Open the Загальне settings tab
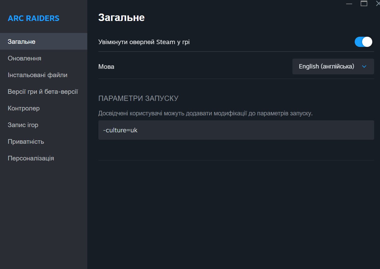380x269 pixels. click(x=22, y=42)
